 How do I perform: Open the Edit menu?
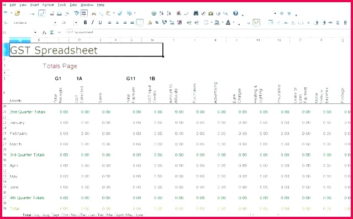click(x=13, y=5)
